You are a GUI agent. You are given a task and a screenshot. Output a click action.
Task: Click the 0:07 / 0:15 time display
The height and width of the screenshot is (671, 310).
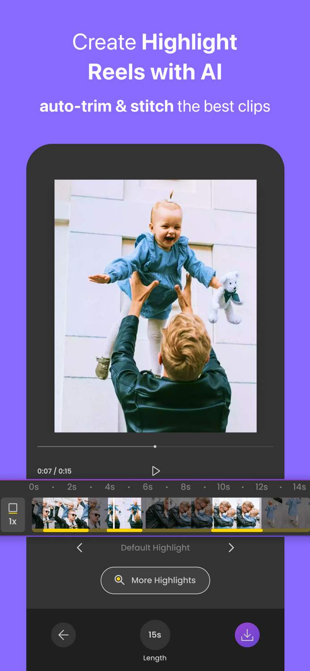coord(54,471)
